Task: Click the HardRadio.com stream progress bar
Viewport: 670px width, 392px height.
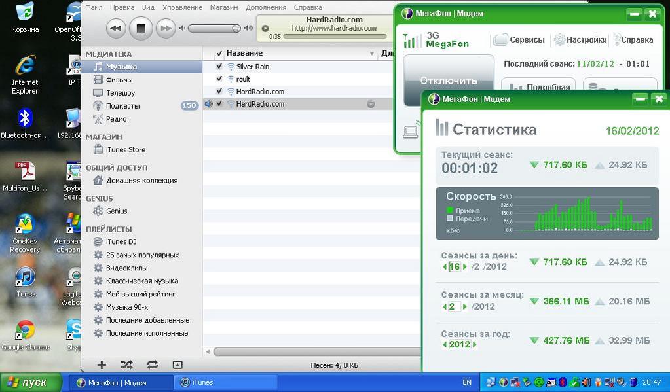Action: tap(335, 37)
